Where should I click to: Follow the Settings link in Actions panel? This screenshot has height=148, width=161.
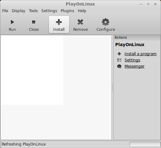pyautogui.click(x=132, y=60)
